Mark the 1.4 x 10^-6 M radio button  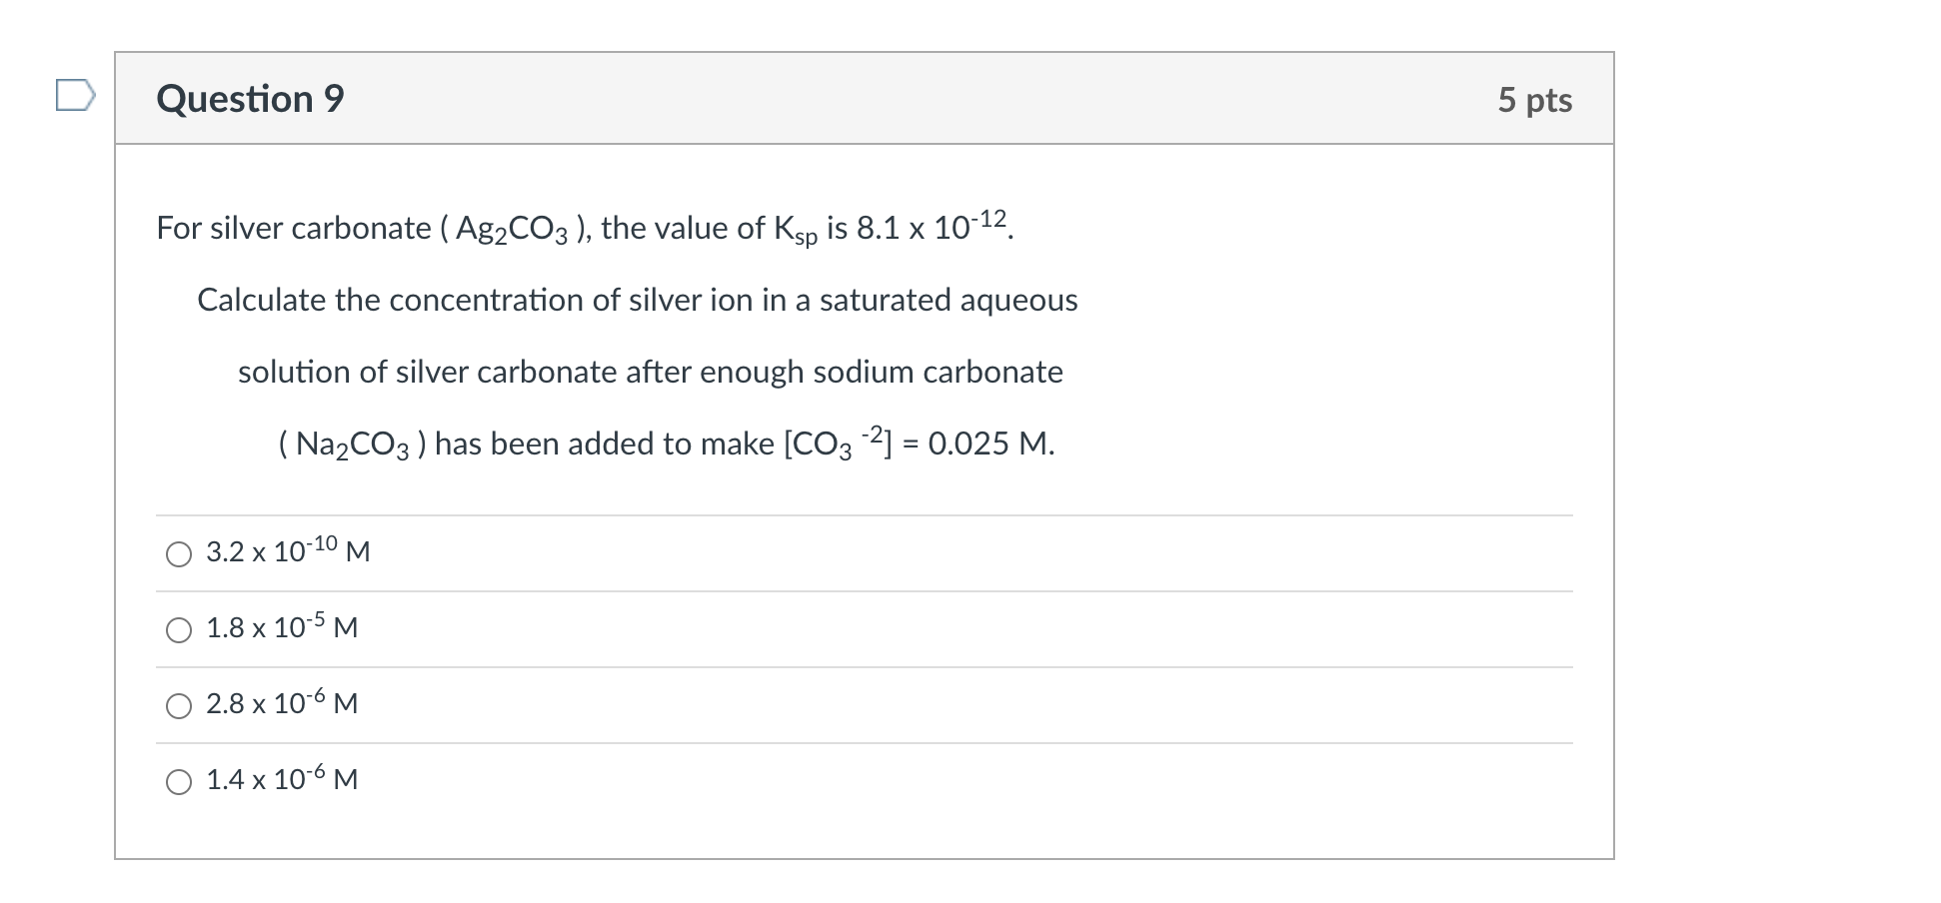tap(179, 782)
